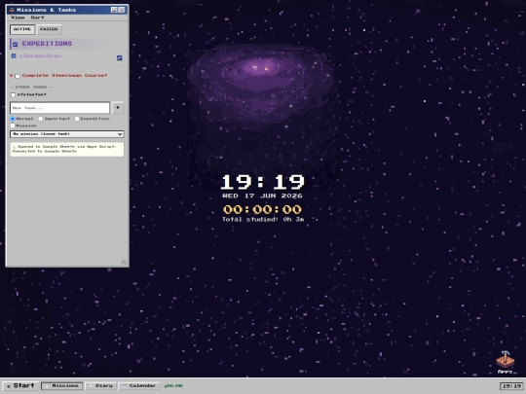Click blue icon right of expedition row

tap(120, 58)
